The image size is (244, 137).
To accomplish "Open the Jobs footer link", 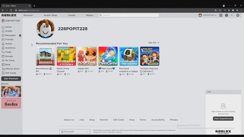I will click(82, 120).
